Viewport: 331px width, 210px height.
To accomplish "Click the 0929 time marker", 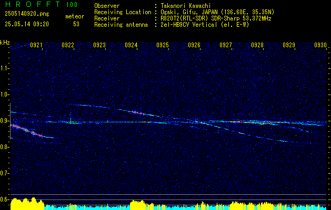I will coord(289,45).
